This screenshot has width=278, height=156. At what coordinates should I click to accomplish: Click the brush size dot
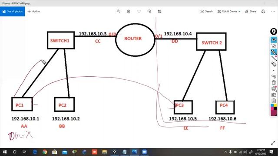tap(274, 70)
